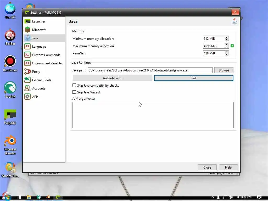The height and width of the screenshot is (201, 268).
Task: Click the Browse button for Java path
Action: pos(224,70)
